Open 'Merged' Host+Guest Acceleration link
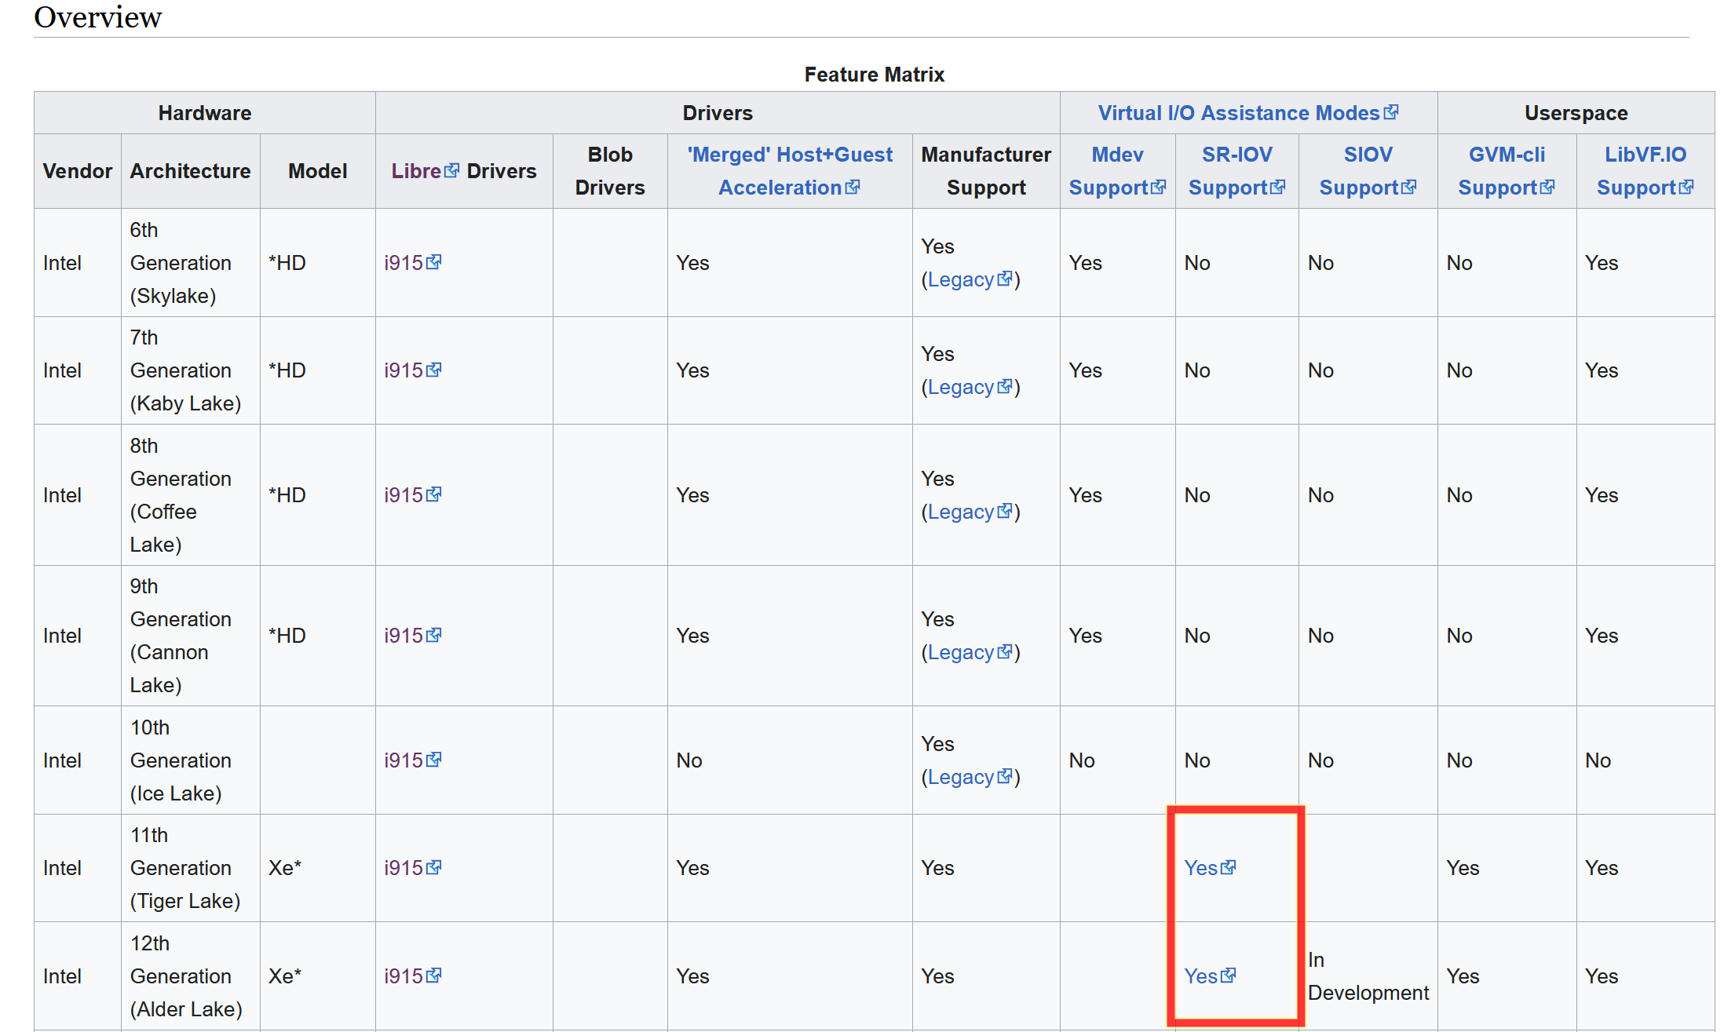The image size is (1724, 1032). (x=789, y=171)
